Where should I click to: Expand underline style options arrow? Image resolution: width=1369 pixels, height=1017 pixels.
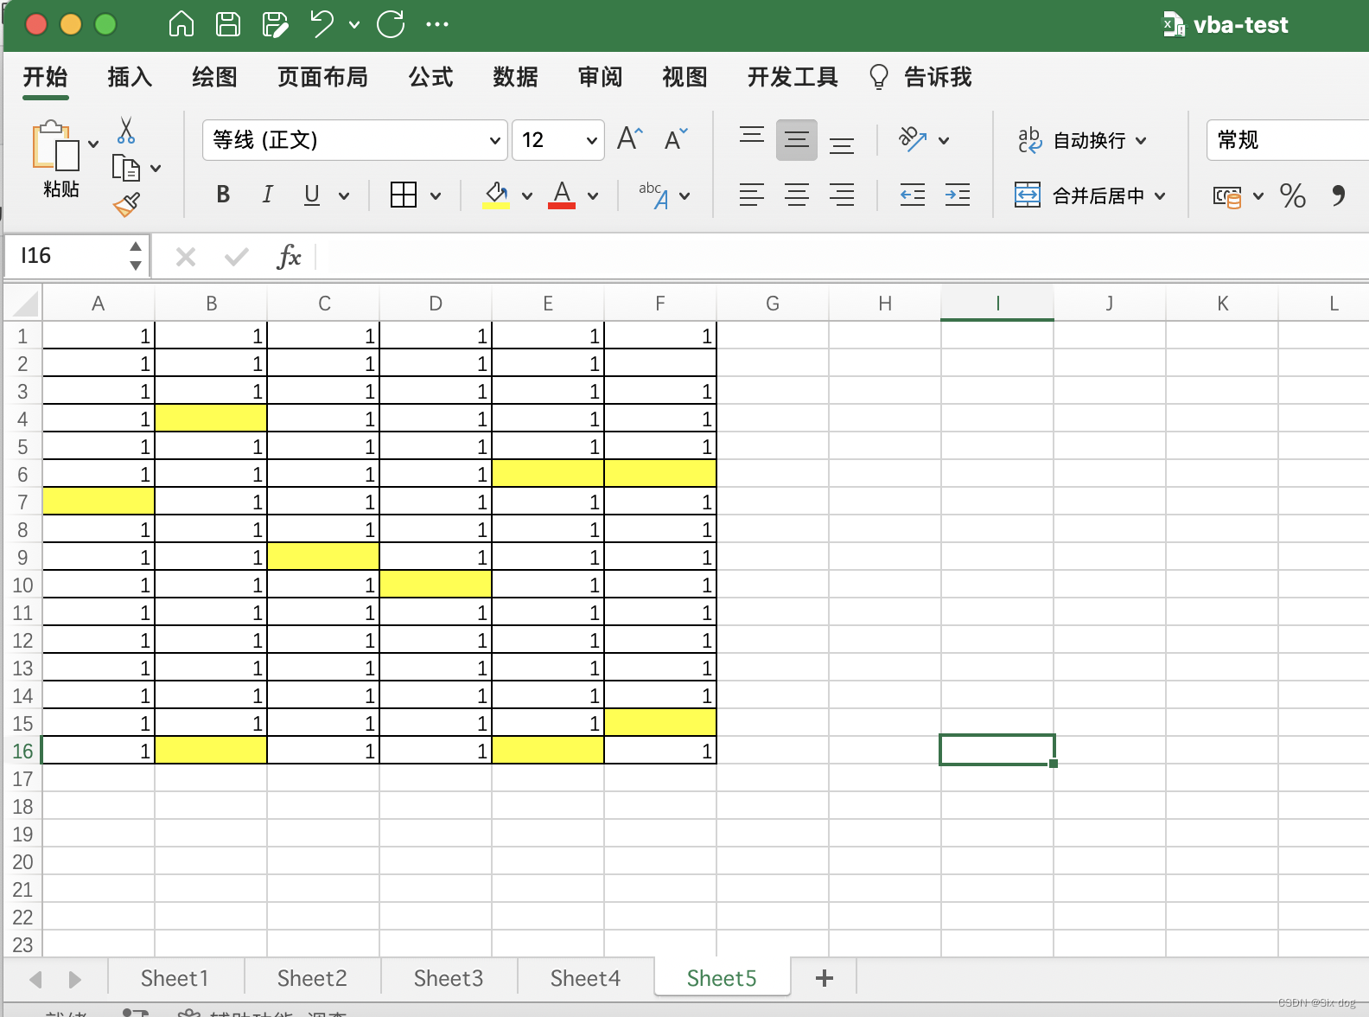(344, 196)
